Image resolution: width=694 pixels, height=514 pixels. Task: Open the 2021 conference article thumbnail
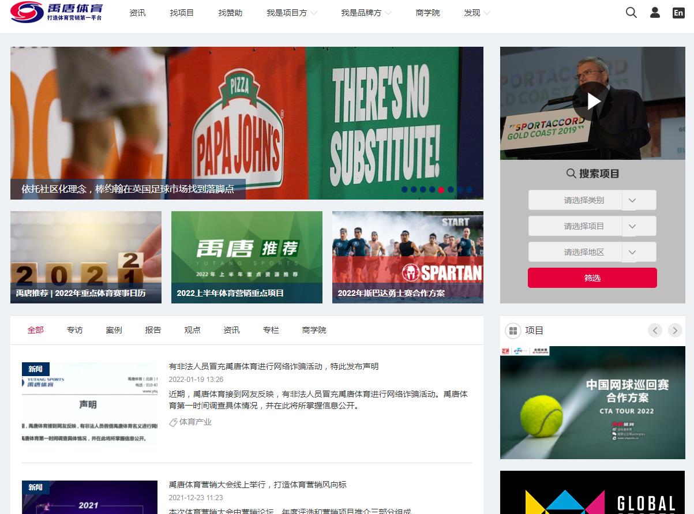point(89,497)
